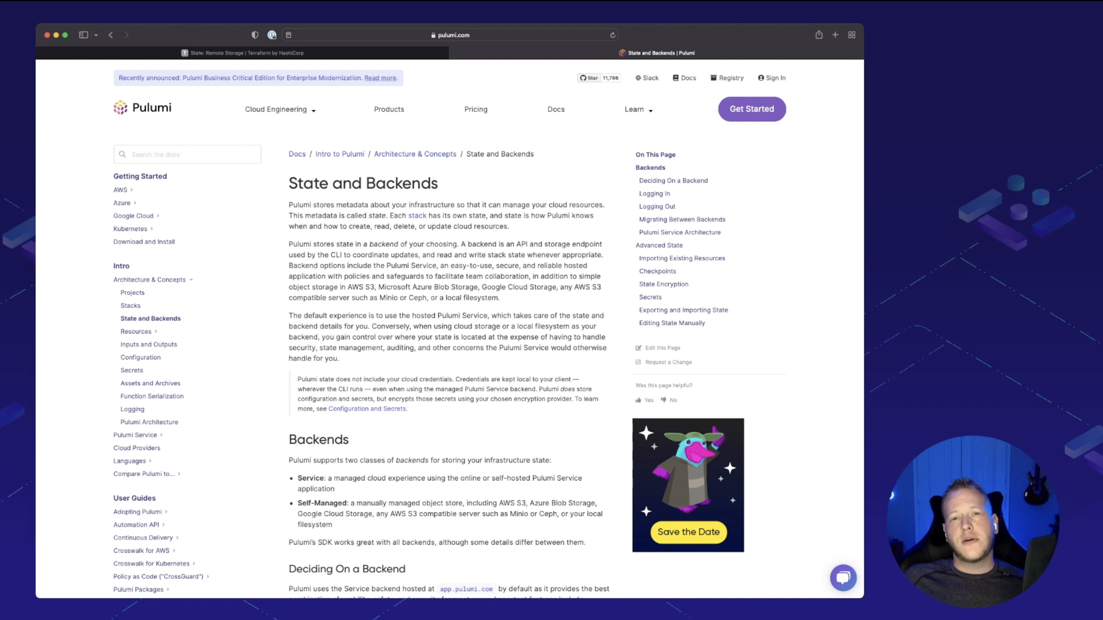The height and width of the screenshot is (620, 1103).
Task: Click the Save the Date banner
Action: tap(688, 531)
